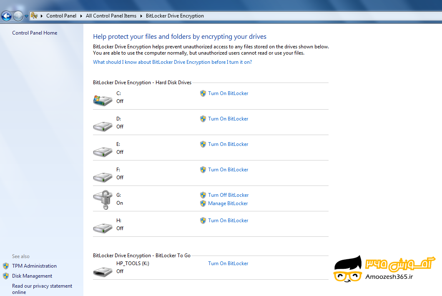
Task: Click the H: hard drive icon
Action: pyautogui.click(x=103, y=228)
